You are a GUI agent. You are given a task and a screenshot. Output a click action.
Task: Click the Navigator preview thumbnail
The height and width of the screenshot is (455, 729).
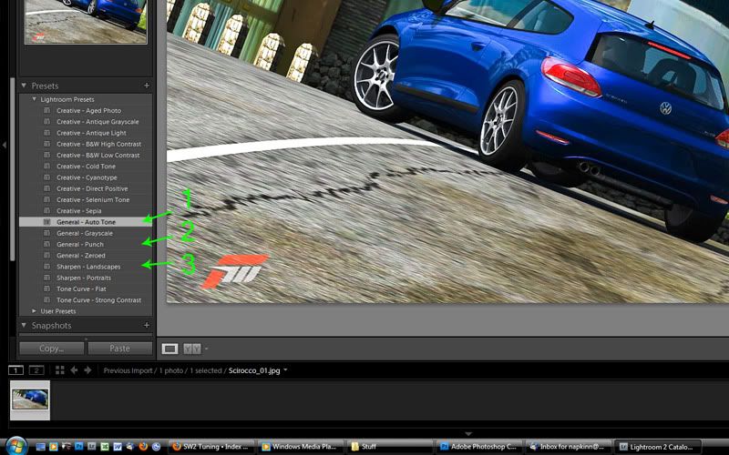86,21
